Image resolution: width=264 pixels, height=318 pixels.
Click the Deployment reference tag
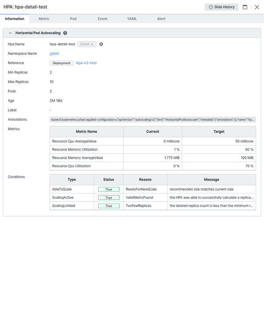[x=62, y=63]
